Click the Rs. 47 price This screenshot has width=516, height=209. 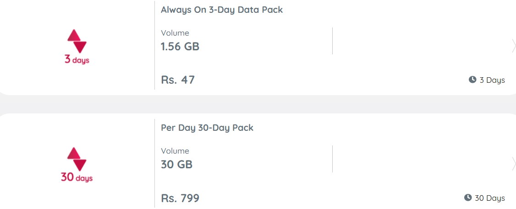coord(178,80)
